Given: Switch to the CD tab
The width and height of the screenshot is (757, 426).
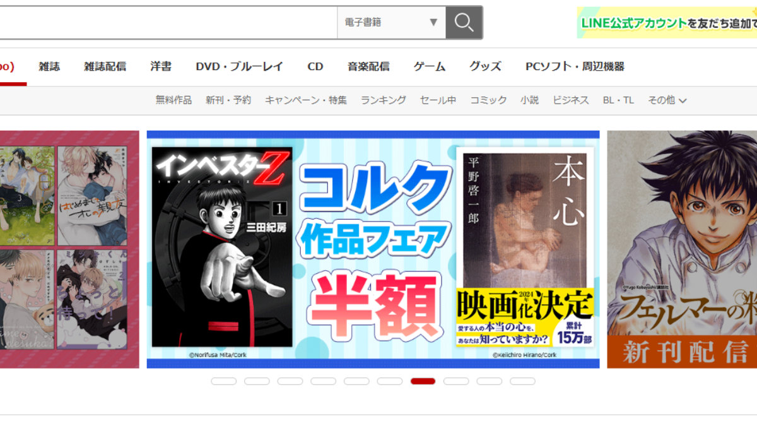Looking at the screenshot, I should (315, 66).
